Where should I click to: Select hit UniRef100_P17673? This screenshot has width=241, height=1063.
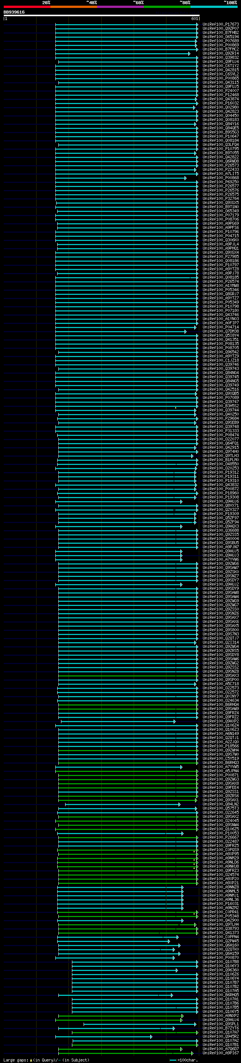click(x=221, y=25)
